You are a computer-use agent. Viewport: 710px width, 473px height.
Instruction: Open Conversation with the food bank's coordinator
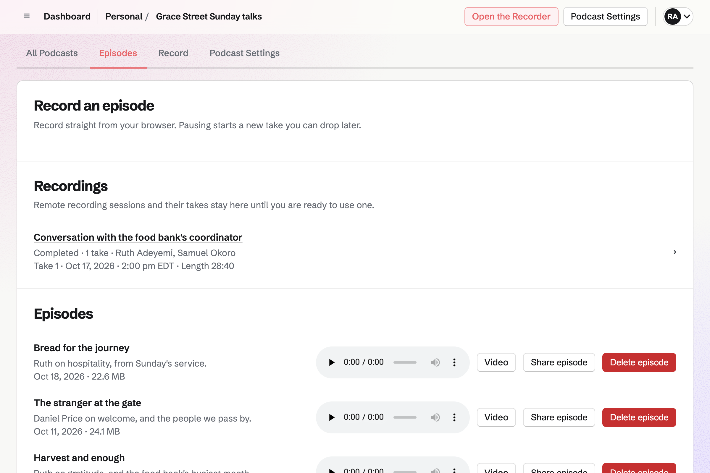click(138, 237)
